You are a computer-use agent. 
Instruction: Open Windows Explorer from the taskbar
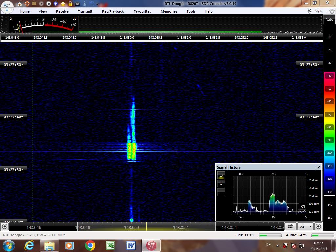point(50,245)
